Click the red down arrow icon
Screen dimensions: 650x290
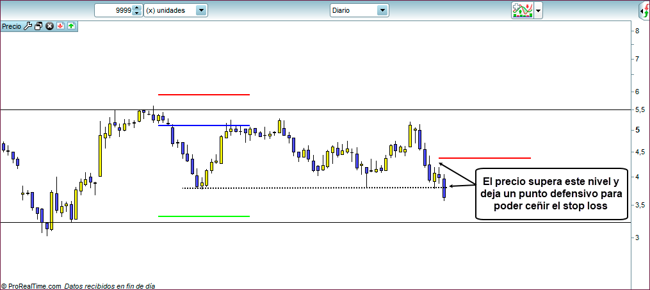click(60, 26)
